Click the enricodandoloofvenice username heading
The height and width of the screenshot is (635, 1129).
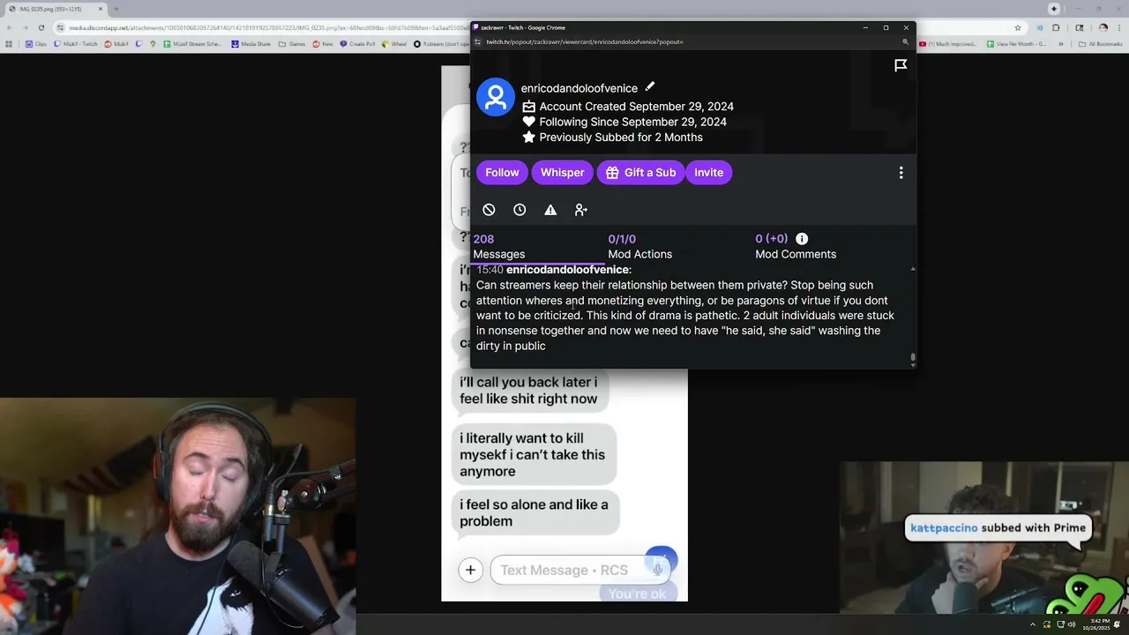pyautogui.click(x=579, y=88)
